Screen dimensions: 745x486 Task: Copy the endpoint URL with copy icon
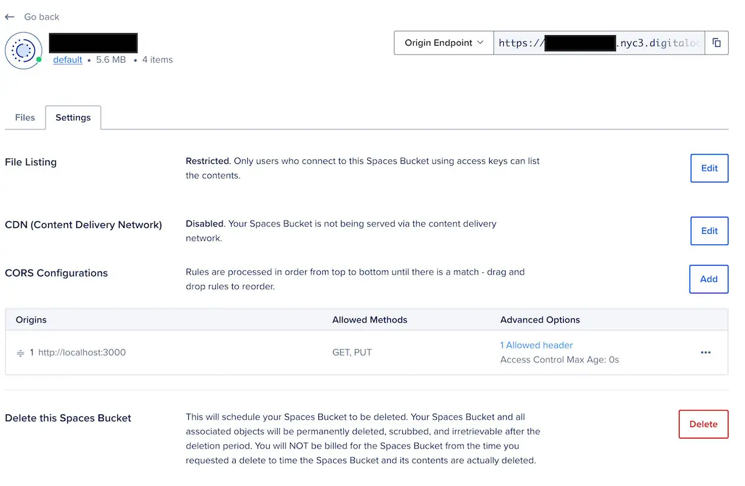[716, 43]
